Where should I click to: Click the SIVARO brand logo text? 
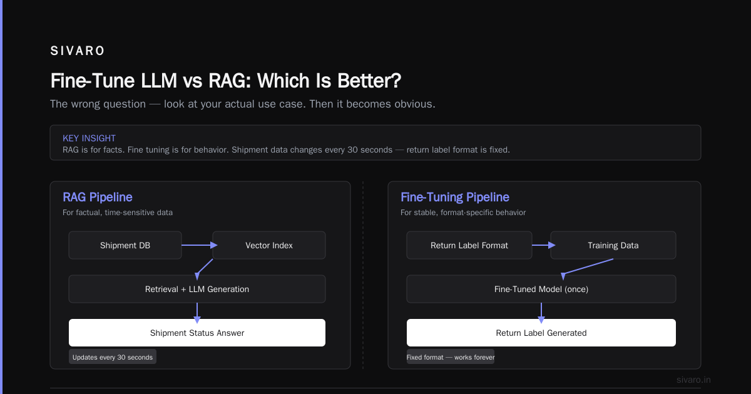[78, 51]
